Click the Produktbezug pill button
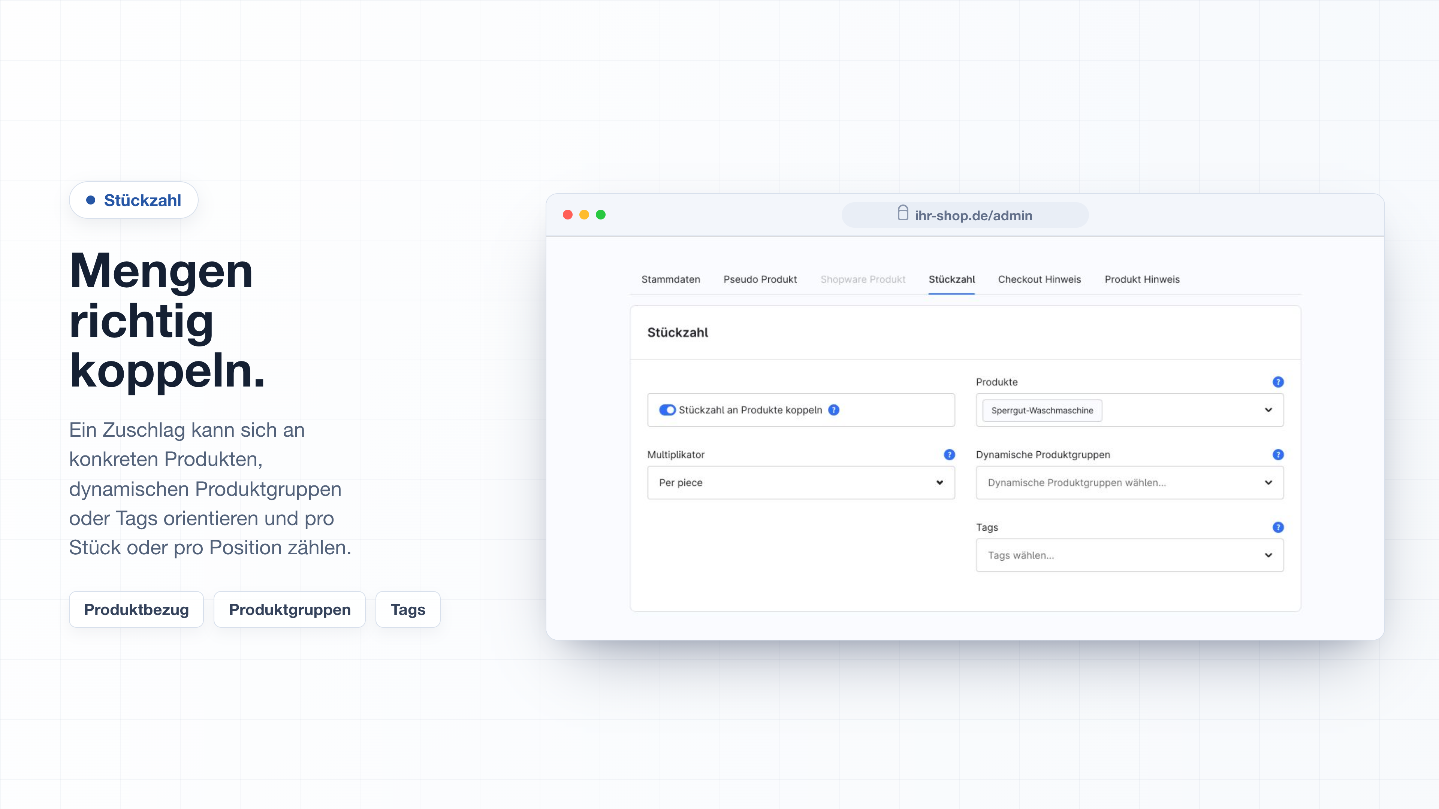 (x=136, y=609)
